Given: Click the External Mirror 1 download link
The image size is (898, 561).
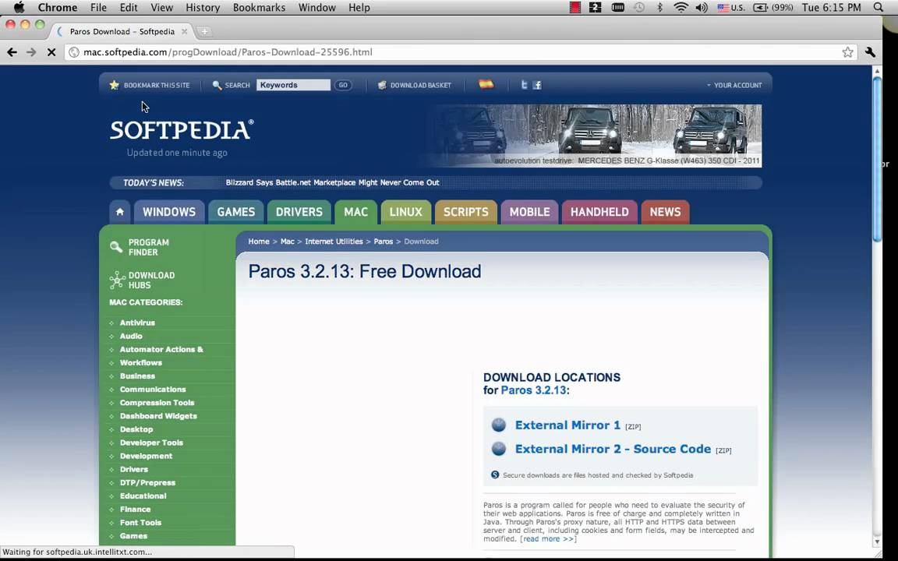Looking at the screenshot, I should point(567,425).
